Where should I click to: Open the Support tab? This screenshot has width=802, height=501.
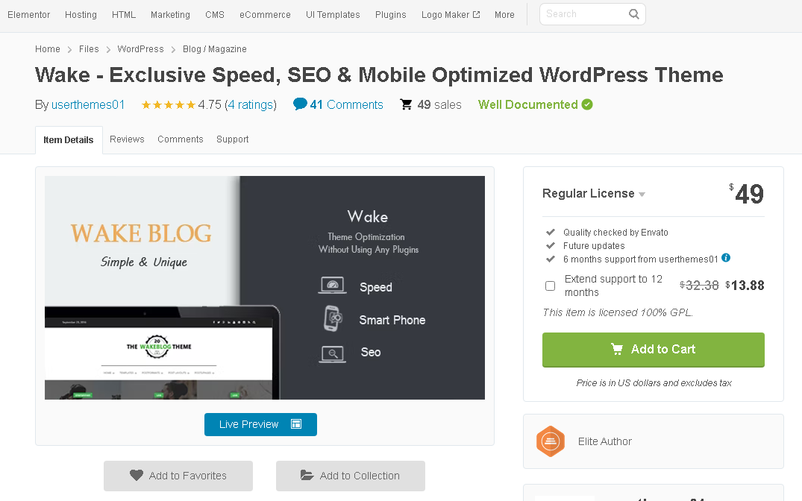coord(232,139)
